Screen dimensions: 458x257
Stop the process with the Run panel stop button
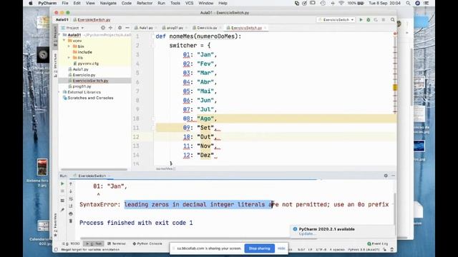tap(62, 191)
